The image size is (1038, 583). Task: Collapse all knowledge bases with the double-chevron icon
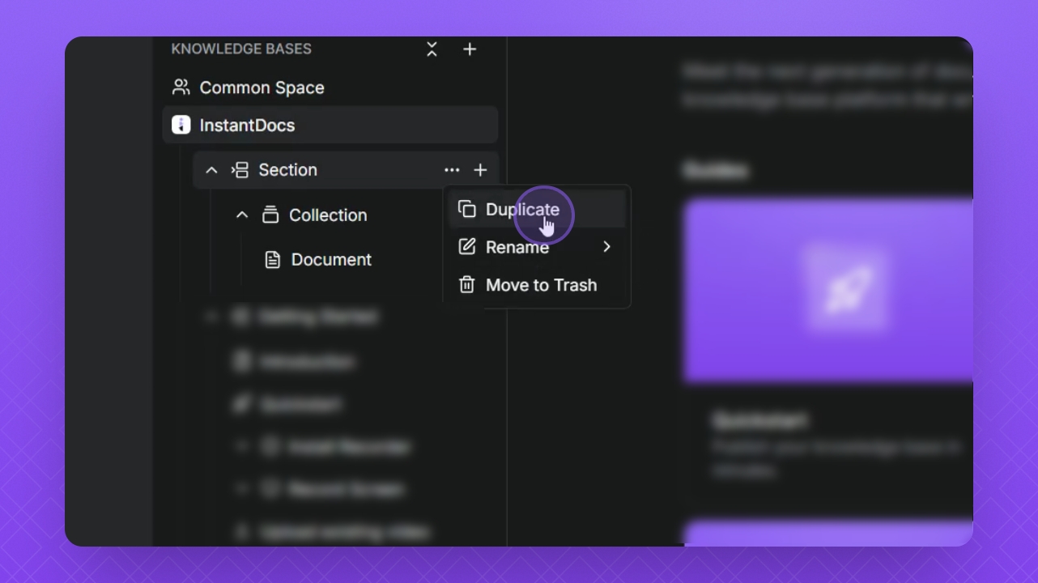click(432, 49)
